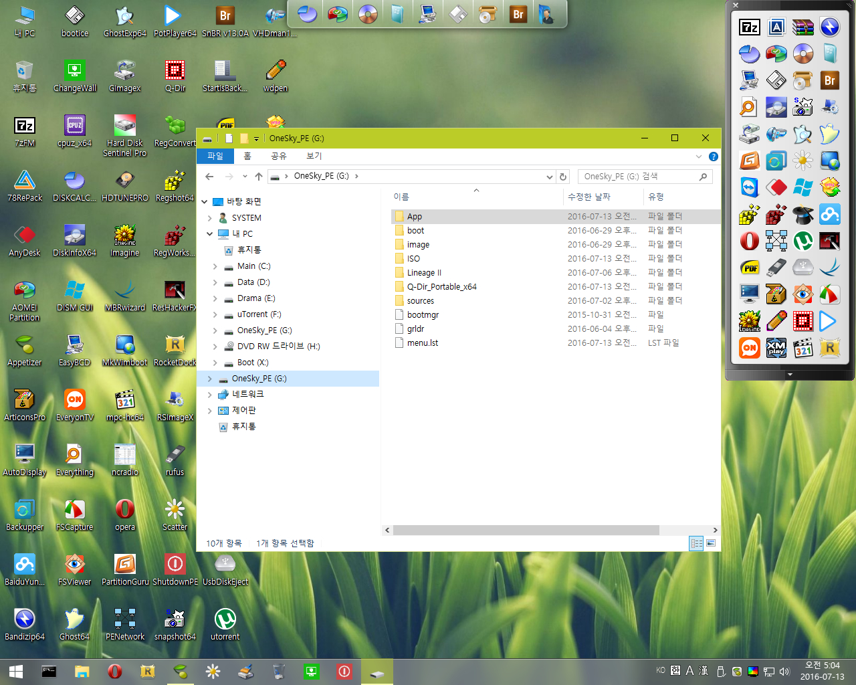This screenshot has width=856, height=685.
Task: Open snapshot64 desktop icon
Action: pos(175,625)
